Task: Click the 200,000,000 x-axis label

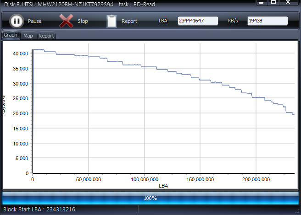Action: coord(256,179)
